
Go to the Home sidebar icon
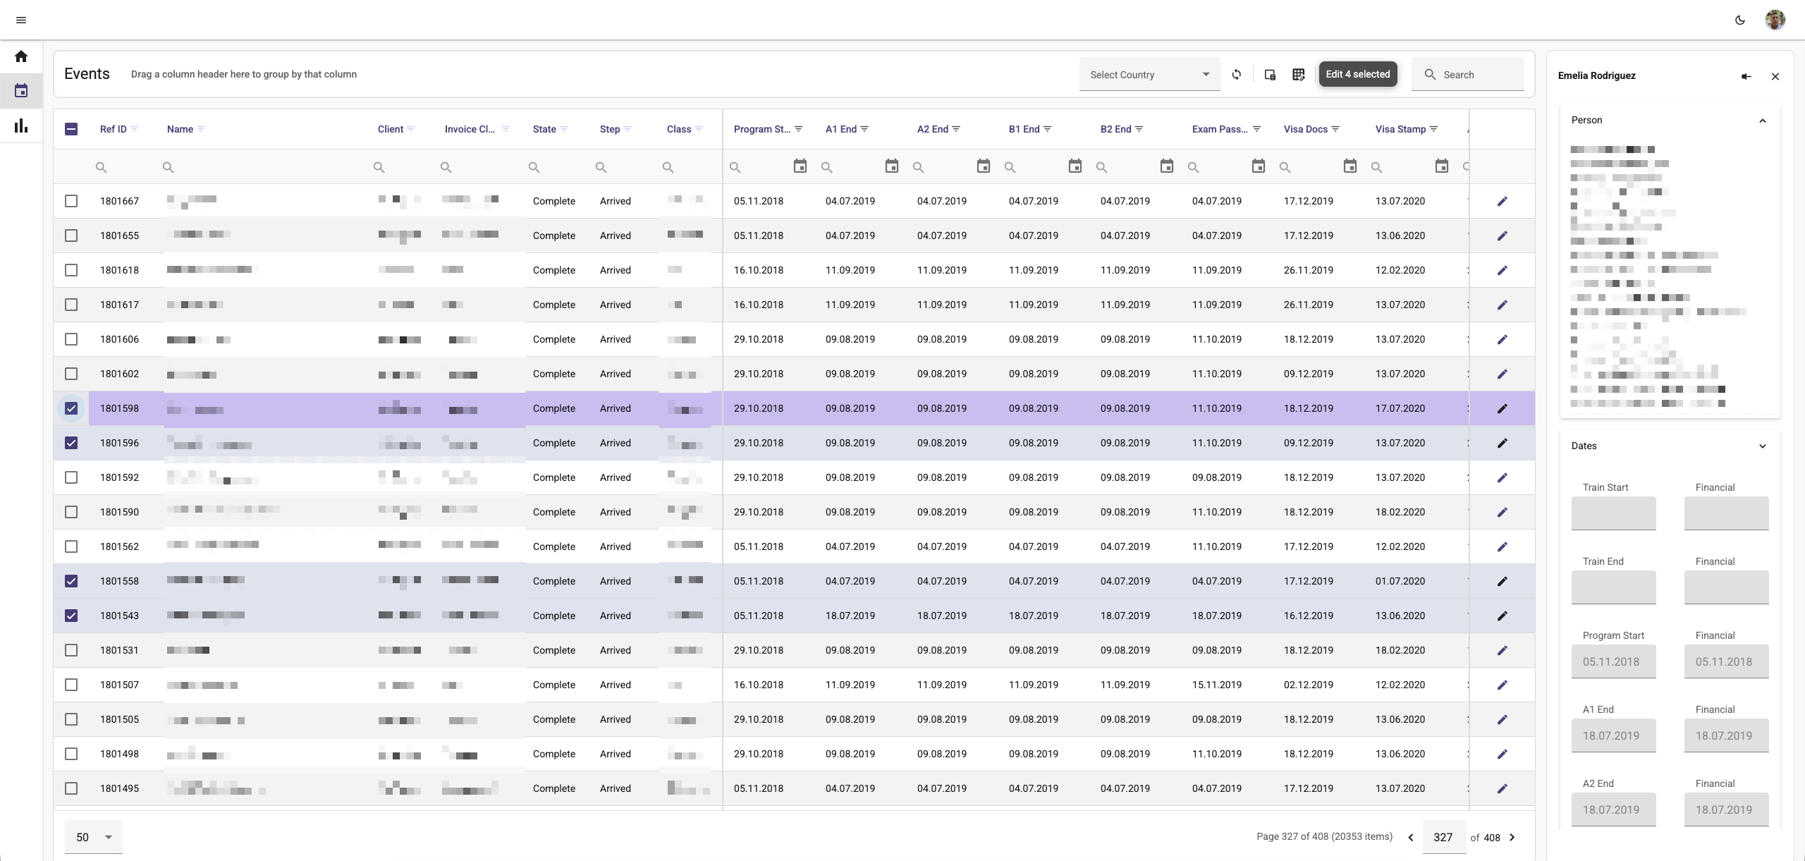21,56
